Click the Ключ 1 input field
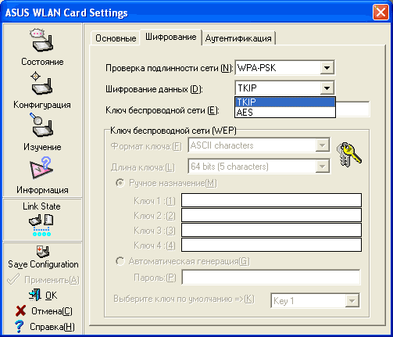The height and width of the screenshot is (337, 393). 271,200
